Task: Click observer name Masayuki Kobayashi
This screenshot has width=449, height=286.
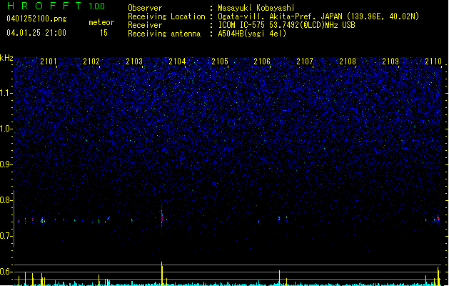Action: click(256, 8)
